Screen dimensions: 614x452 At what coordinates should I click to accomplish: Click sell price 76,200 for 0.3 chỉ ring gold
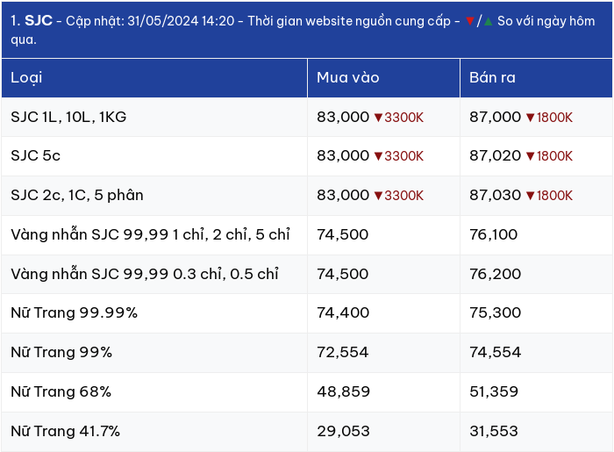point(496,274)
